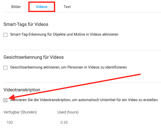The width and height of the screenshot is (161, 130).
Task: Select the Smart-Tags für Videos heading
Action: [x=26, y=24]
